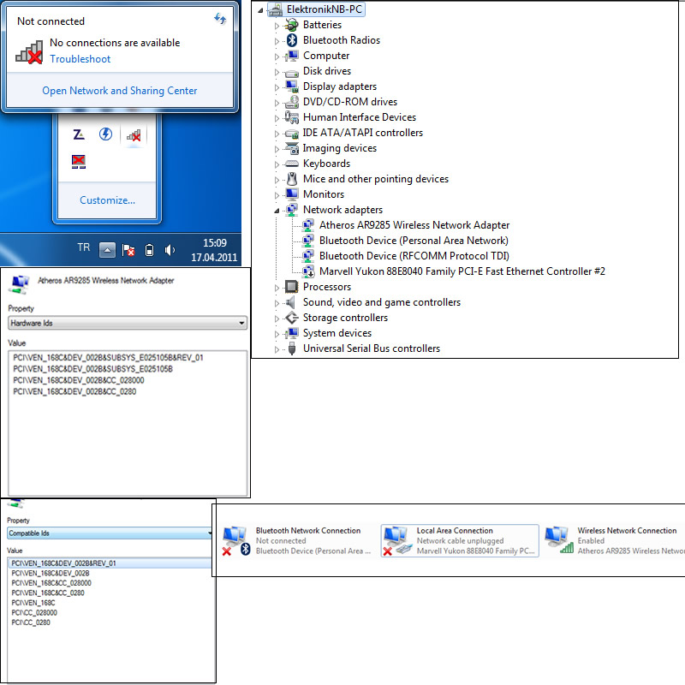
Task: Click the refresh arrows icon in network popup
Action: click(220, 19)
